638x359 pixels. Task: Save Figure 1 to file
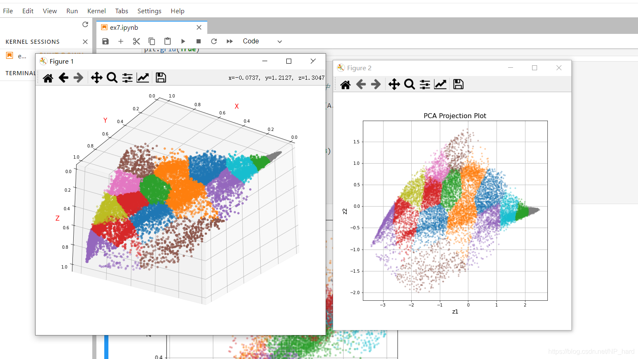[x=161, y=78]
